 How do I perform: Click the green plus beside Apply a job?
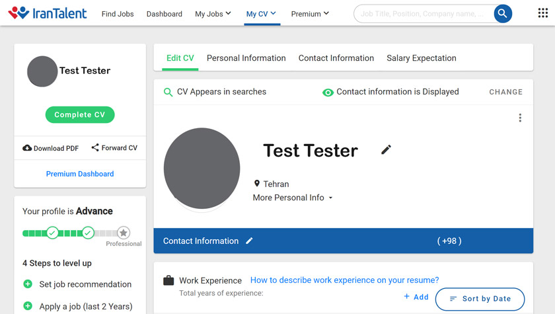[x=28, y=306]
